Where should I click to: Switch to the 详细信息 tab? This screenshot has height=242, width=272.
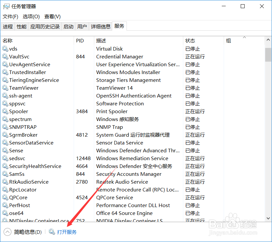(x=100, y=26)
